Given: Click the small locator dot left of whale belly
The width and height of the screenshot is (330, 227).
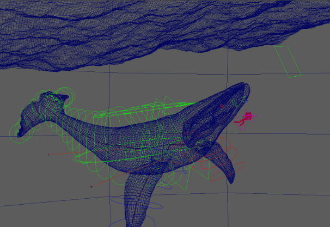Looking at the screenshot, I should pos(48,155).
